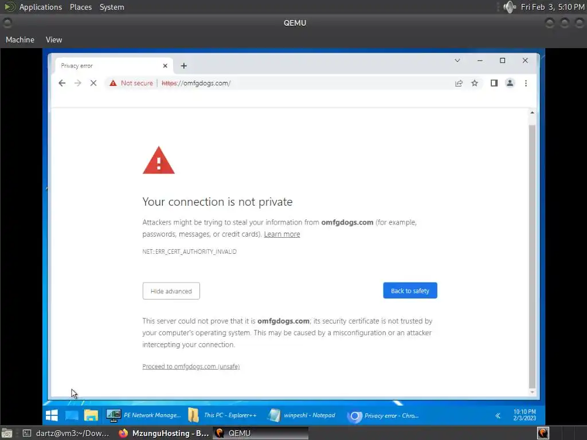Click the top panel date and time
587x440 pixels.
(x=553, y=7)
